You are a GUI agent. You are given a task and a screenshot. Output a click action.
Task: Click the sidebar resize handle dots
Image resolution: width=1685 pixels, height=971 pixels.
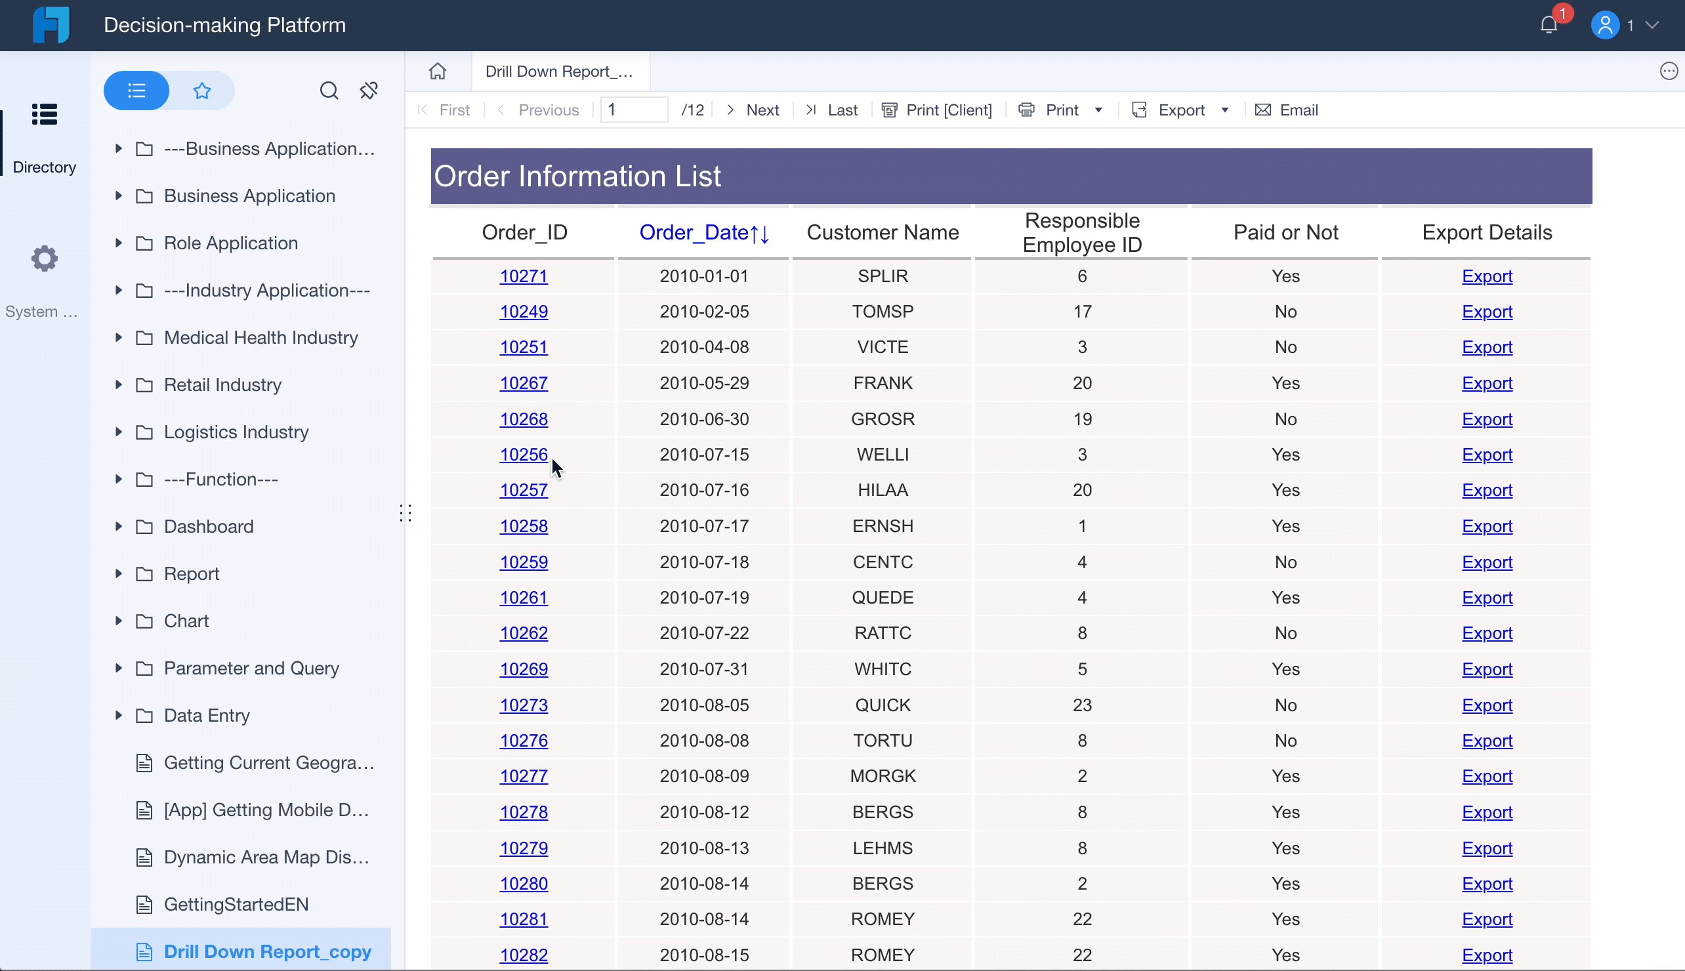click(406, 513)
